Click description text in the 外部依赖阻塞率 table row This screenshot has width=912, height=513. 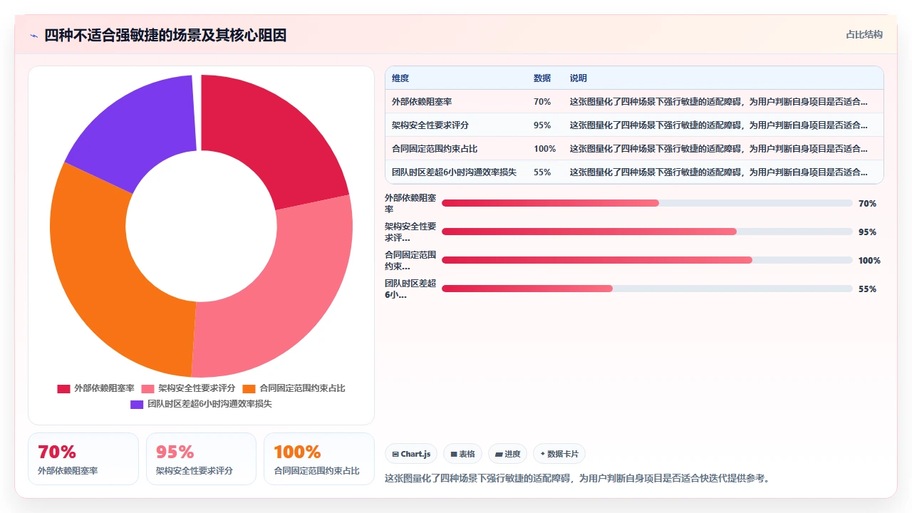[x=719, y=102]
